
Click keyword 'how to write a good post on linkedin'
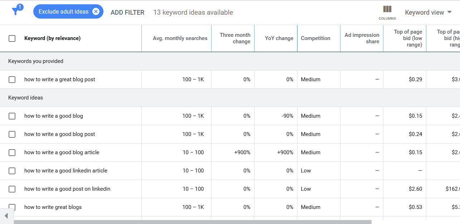coord(67,189)
